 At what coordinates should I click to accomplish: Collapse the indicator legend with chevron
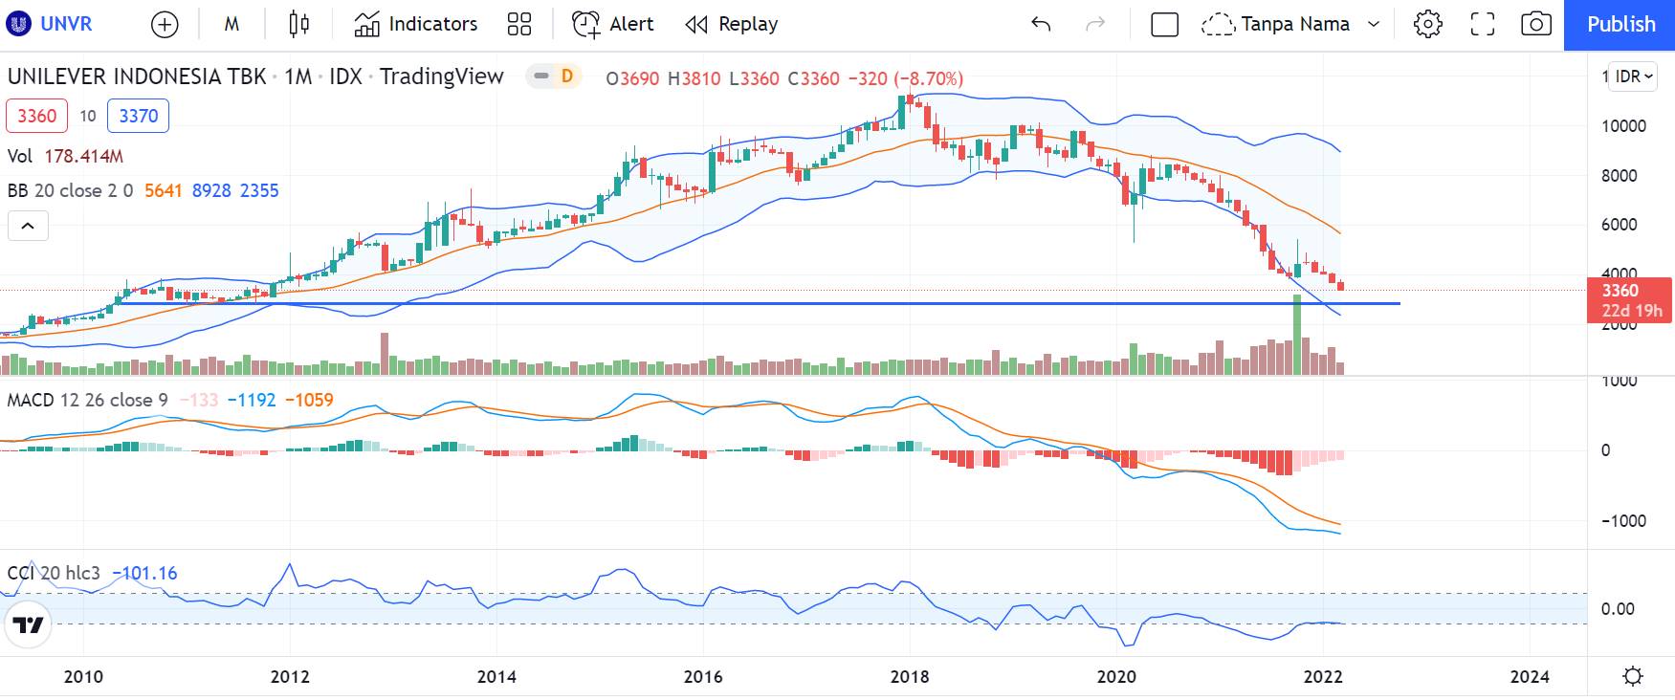pyautogui.click(x=28, y=226)
